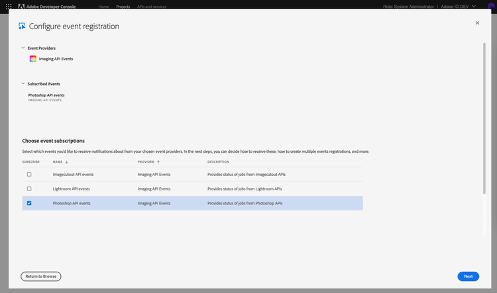The image size is (497, 293).
Task: Click Return to Browse button
Action: pyautogui.click(x=41, y=276)
